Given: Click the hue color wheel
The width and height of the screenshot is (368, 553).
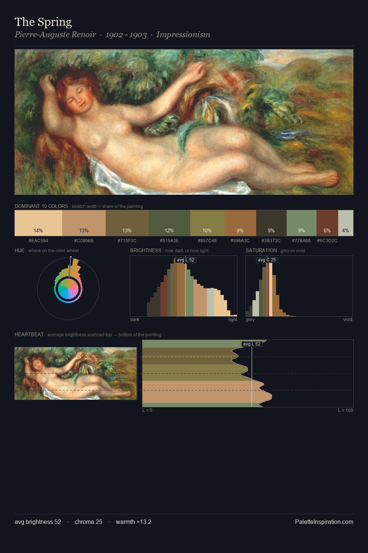Looking at the screenshot, I should [x=68, y=289].
